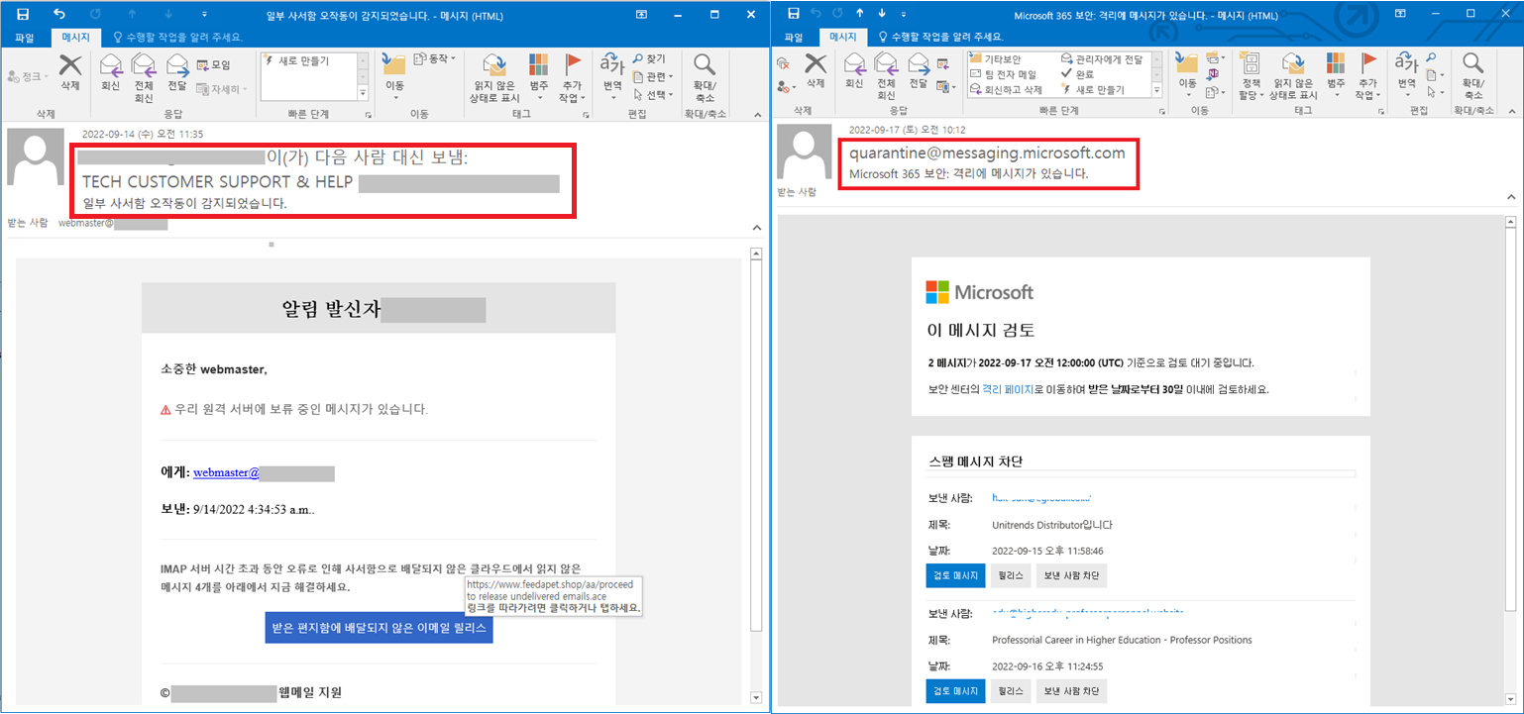Click 릴리스 for the Professorial Career email
The height and width of the screenshot is (714, 1524).
click(x=1011, y=690)
